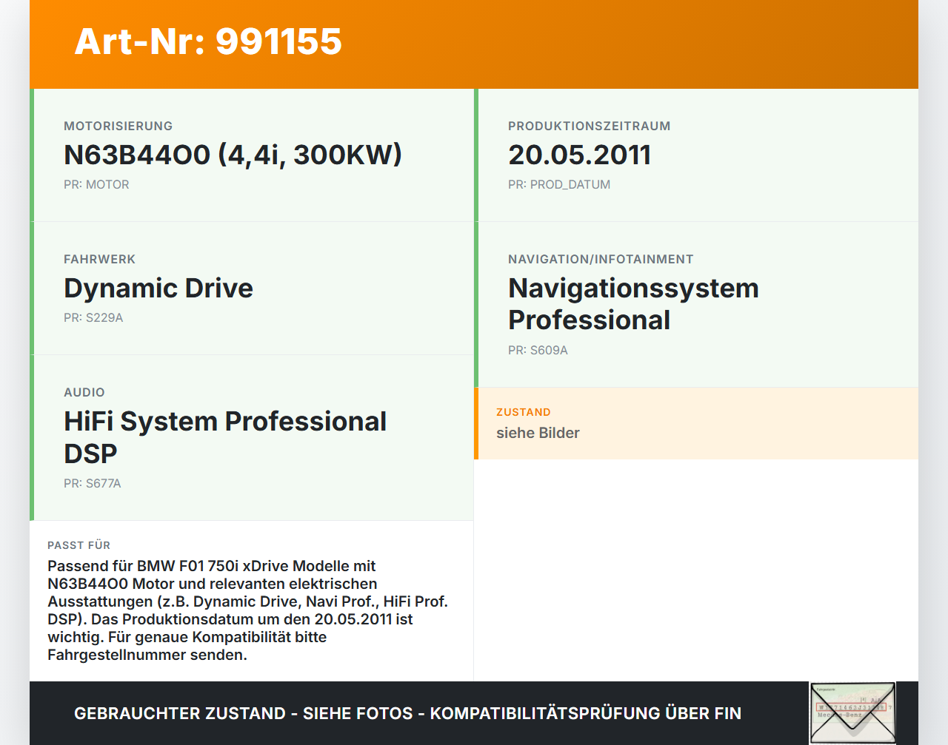Click the NAVIGATION/INFOTAINMENT label
The image size is (948, 745).
click(x=601, y=259)
